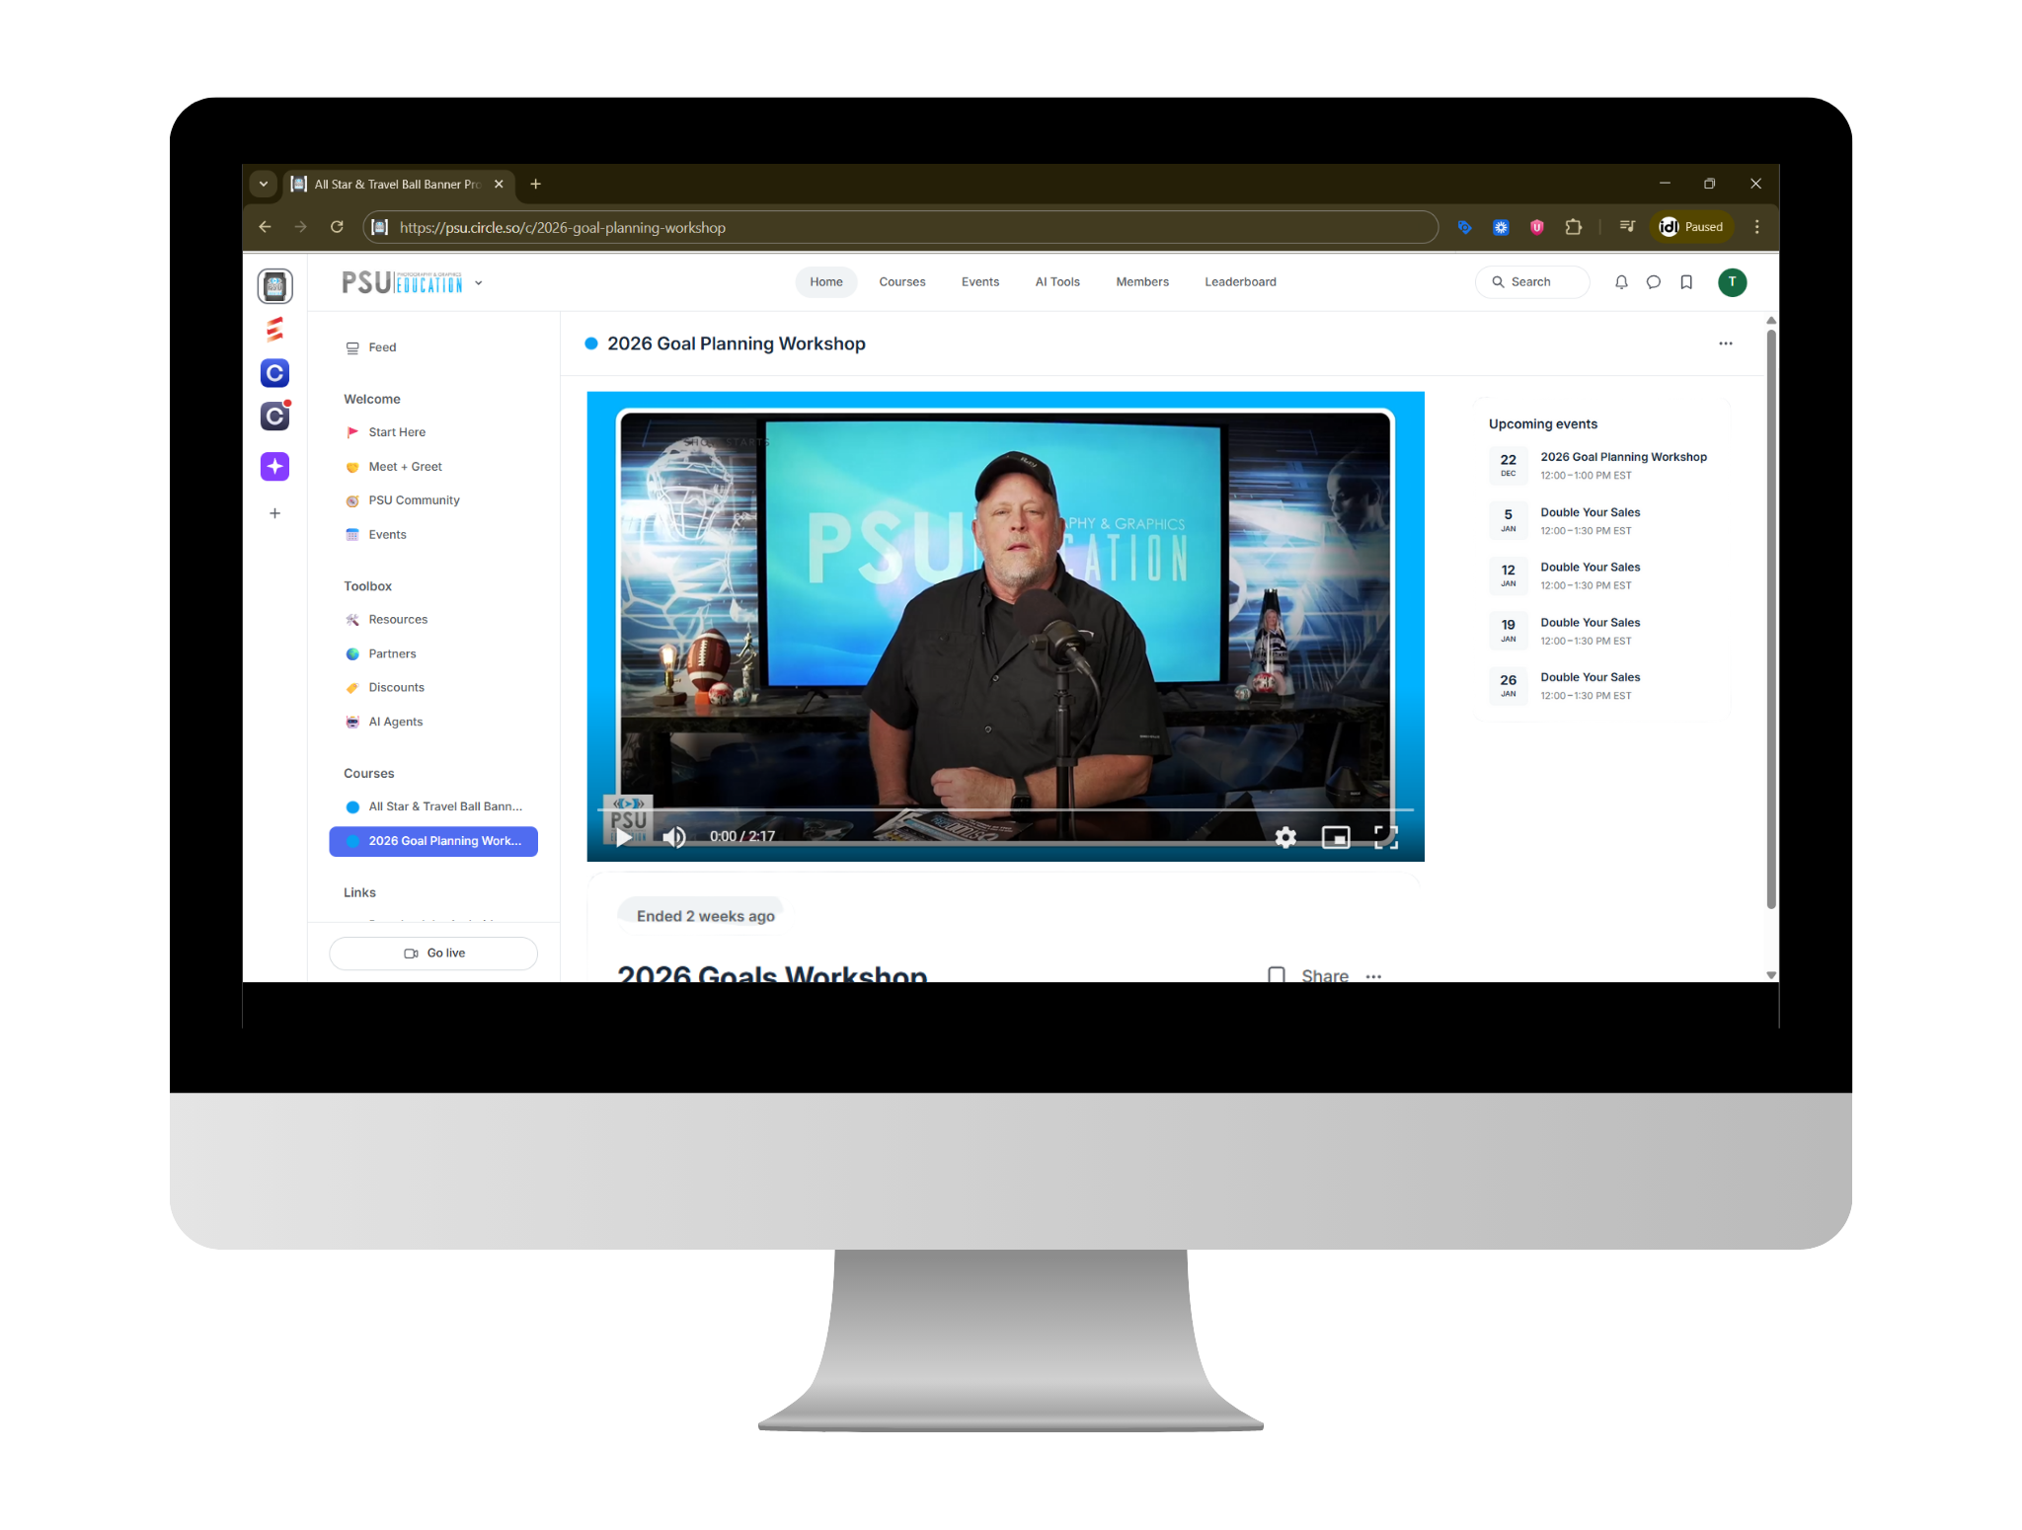The width and height of the screenshot is (2022, 1530).
Task: Click the purple sparkle community icon
Action: [274, 466]
